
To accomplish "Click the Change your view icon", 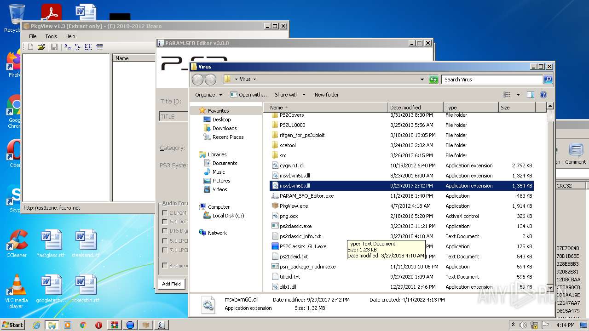I will [x=507, y=95].
